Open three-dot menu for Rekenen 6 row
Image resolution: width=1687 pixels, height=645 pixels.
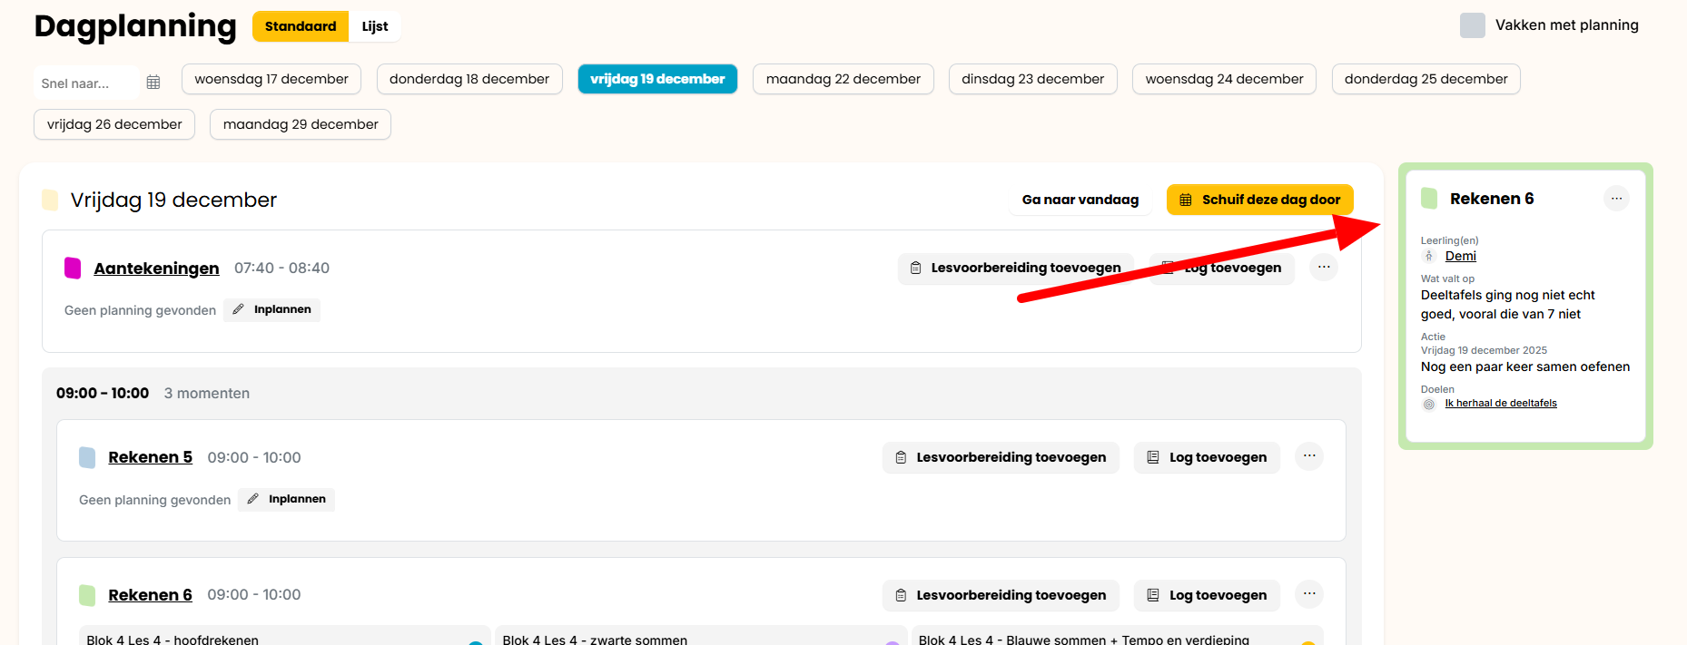coord(1308,594)
